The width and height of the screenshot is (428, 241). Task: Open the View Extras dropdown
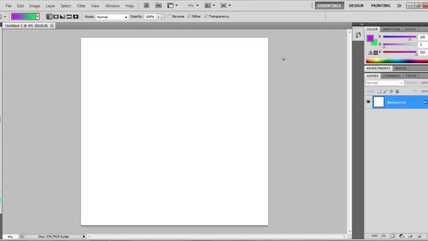coord(173,5)
